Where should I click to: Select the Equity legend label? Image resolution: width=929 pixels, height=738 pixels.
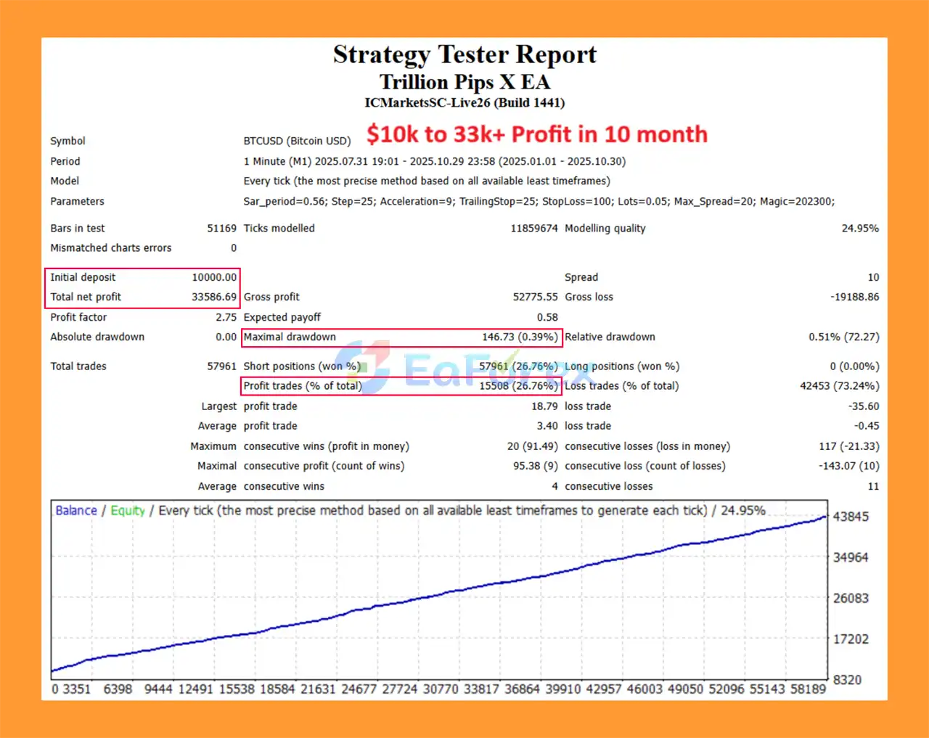tap(128, 510)
